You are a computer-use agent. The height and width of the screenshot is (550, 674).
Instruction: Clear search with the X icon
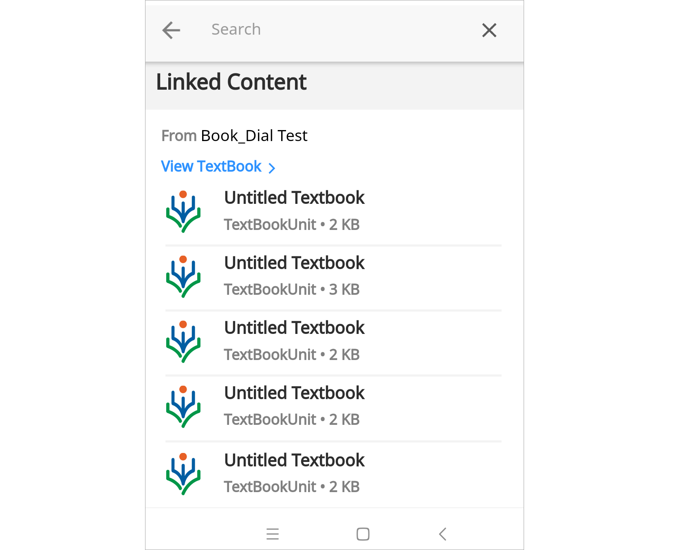[x=489, y=30]
